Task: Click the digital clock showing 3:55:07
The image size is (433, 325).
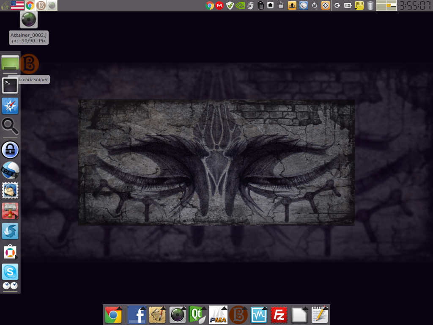Action: pos(415,5)
